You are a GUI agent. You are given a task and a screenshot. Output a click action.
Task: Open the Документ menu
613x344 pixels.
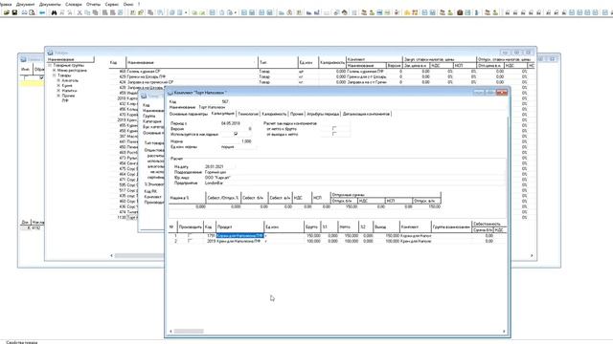click(x=26, y=4)
